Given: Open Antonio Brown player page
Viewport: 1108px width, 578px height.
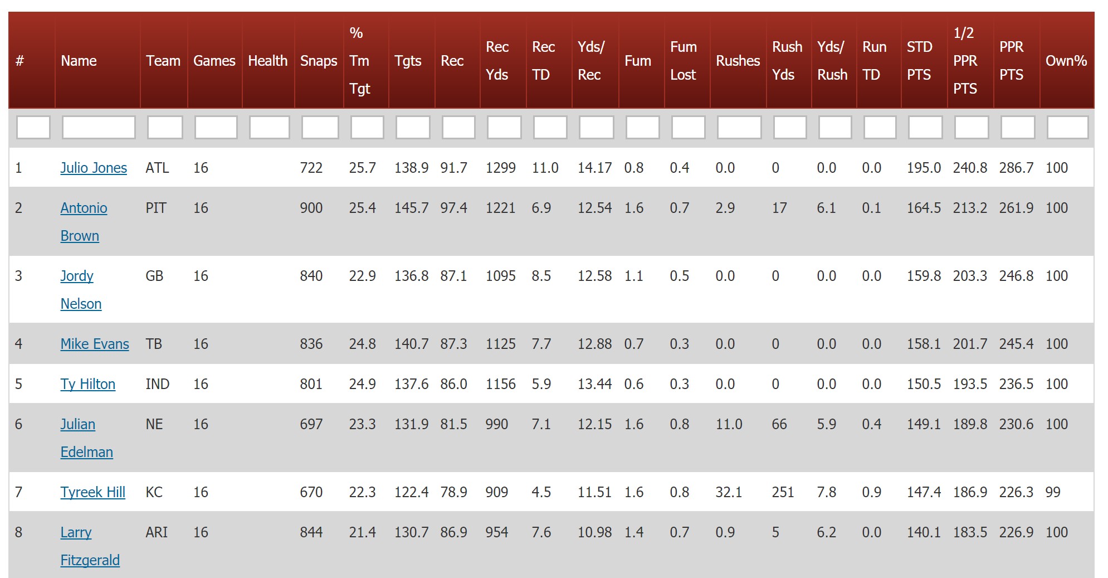Looking at the screenshot, I should (84, 208).
